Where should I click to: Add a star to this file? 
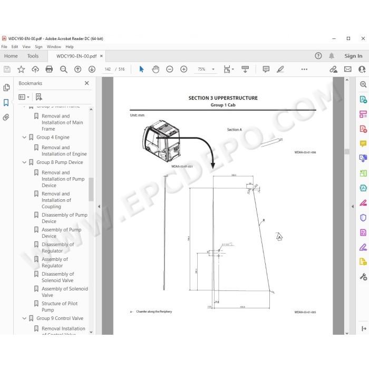click(x=21, y=69)
